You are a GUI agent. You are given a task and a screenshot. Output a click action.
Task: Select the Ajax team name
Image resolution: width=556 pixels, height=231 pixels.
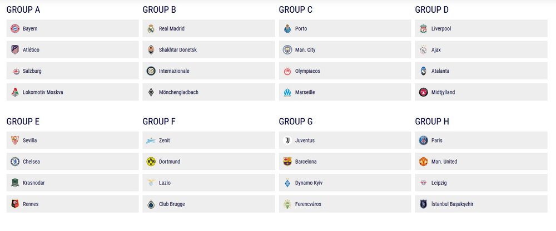tap(436, 50)
